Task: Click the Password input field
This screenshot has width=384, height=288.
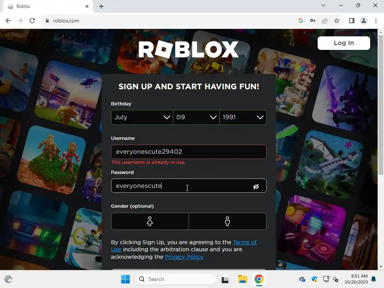Action: click(189, 186)
